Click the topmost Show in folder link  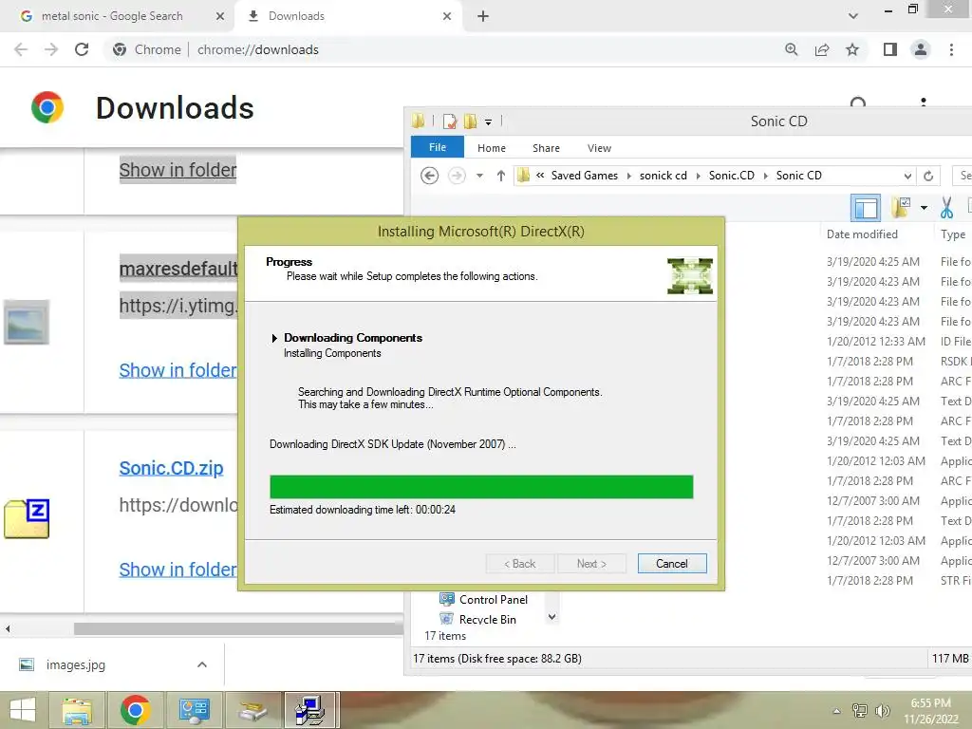pyautogui.click(x=178, y=170)
